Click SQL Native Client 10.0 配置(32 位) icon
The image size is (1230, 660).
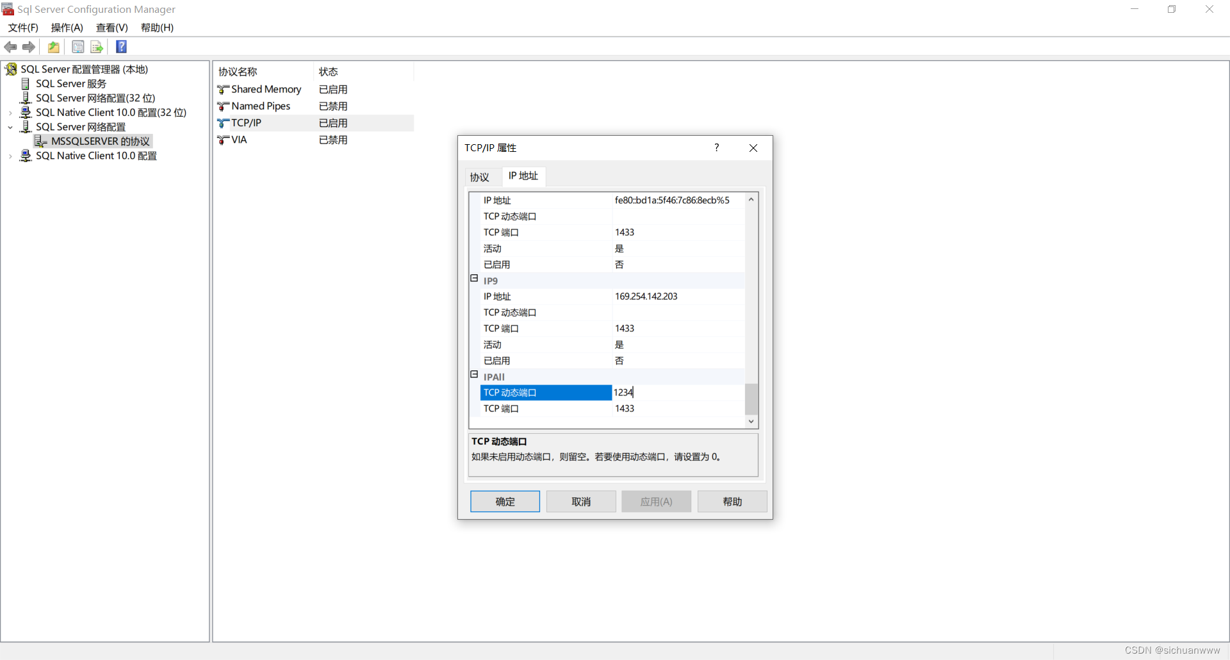click(26, 112)
